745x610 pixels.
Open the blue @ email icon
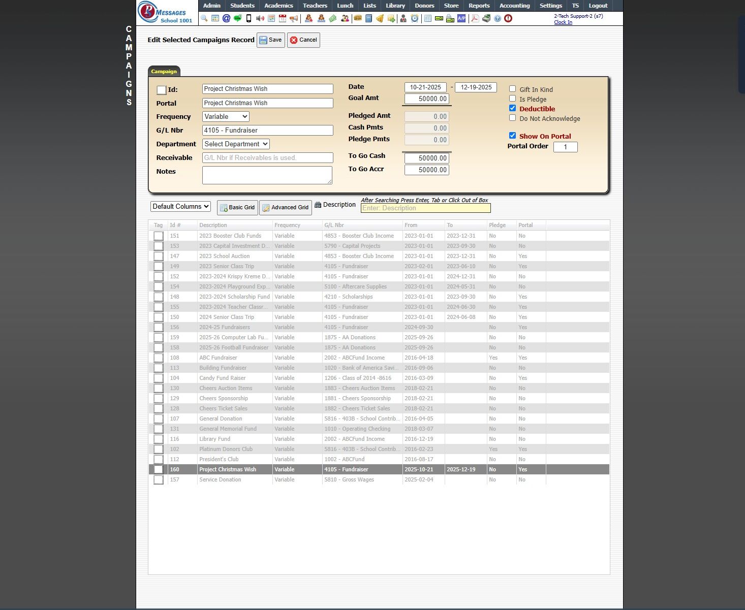click(x=226, y=18)
